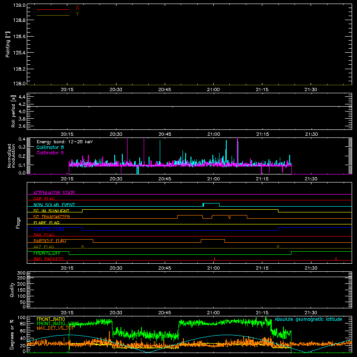Click the 128.2 Pointing axis tick label
The image size is (357, 357).
click(19, 69)
